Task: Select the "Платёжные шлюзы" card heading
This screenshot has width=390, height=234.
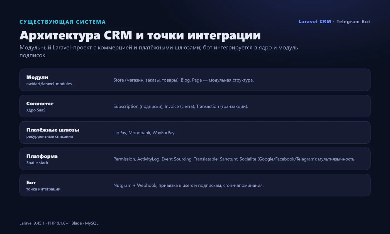Action: point(53,130)
